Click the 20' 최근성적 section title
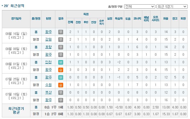Screen dimensions: 190x119 (x=14, y=6)
